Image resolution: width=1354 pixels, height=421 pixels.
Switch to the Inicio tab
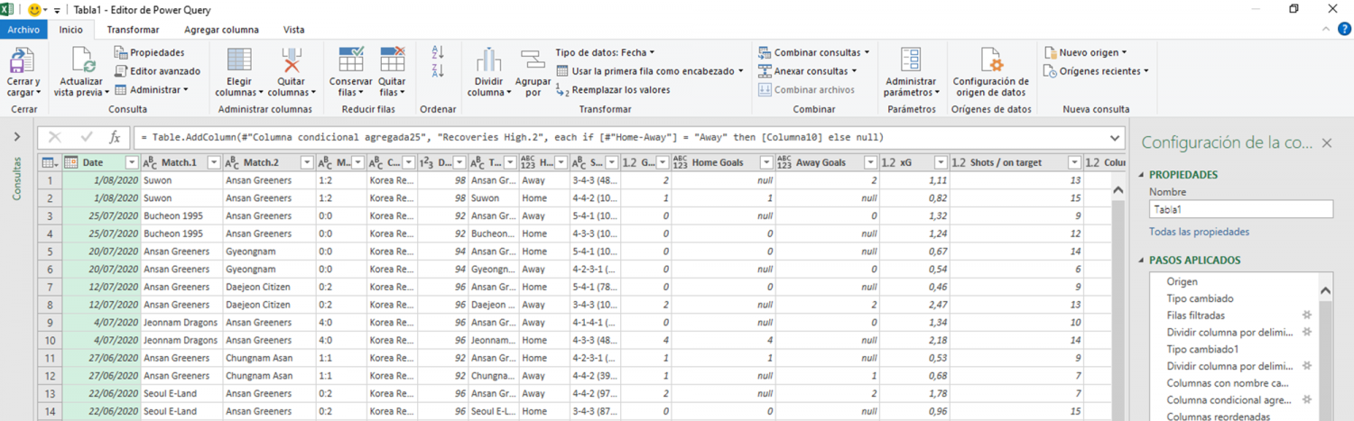click(x=70, y=30)
